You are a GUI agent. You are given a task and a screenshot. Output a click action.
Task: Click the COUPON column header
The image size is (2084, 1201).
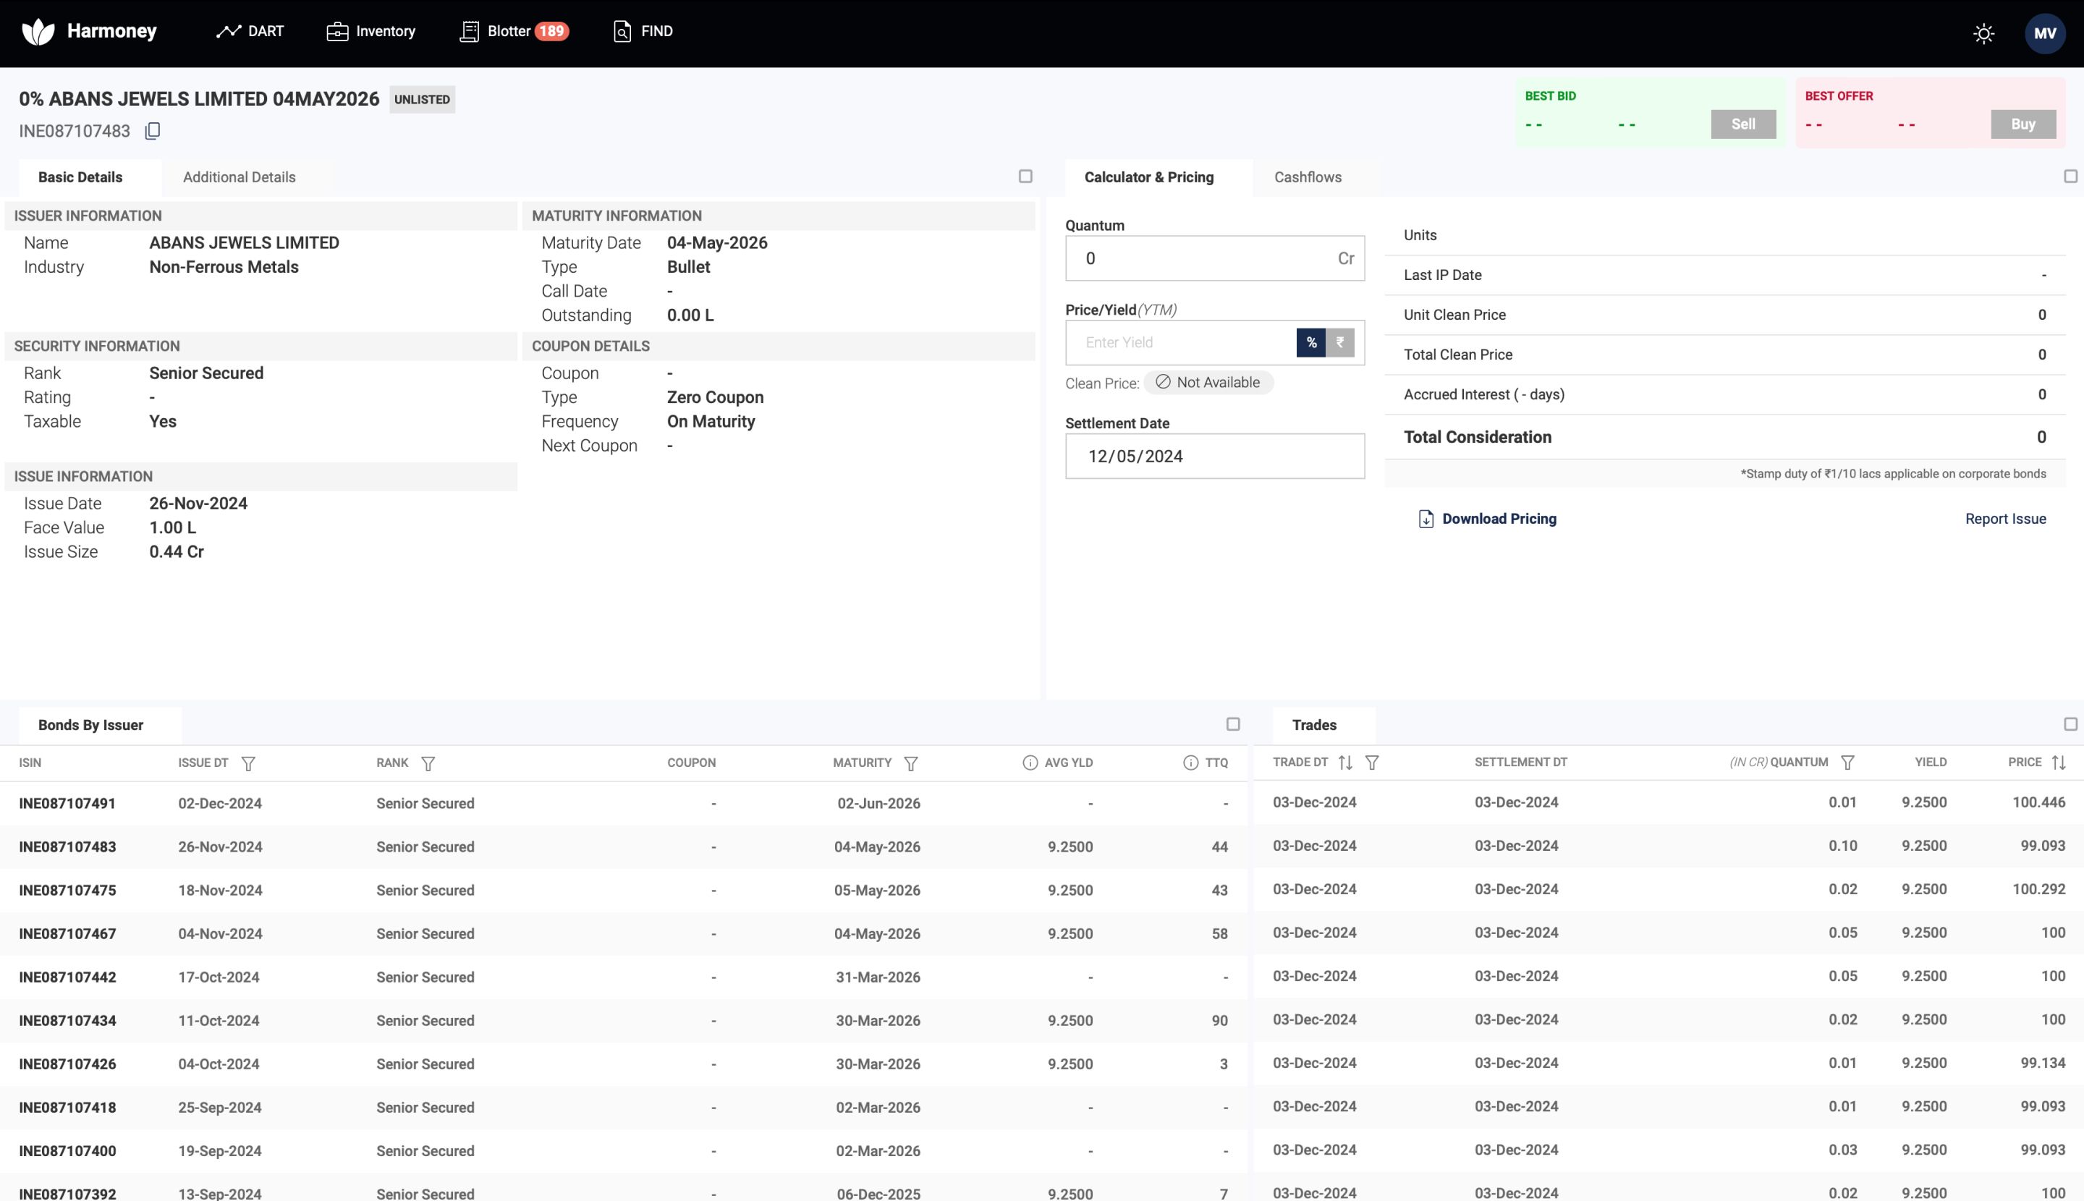(691, 763)
